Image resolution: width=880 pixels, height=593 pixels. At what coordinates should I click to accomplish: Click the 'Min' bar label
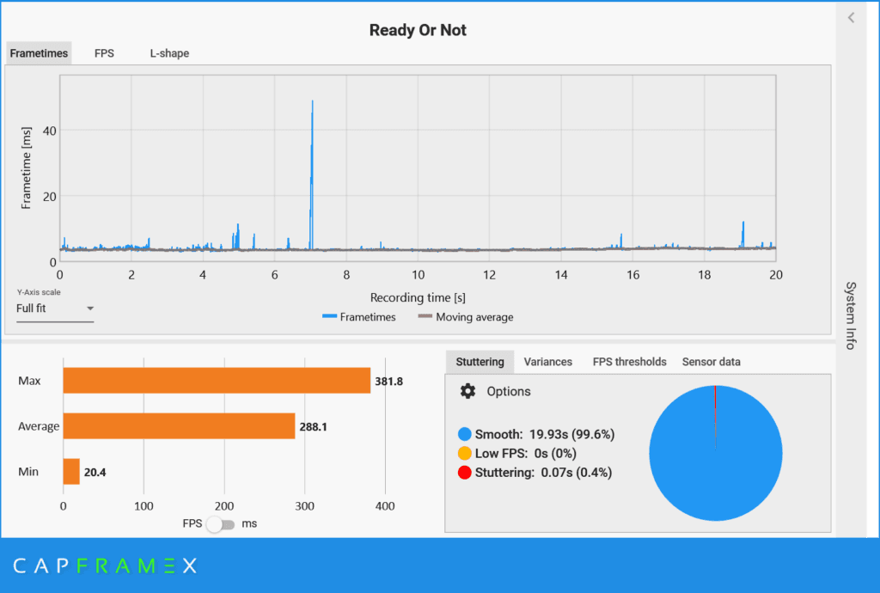[x=28, y=472]
